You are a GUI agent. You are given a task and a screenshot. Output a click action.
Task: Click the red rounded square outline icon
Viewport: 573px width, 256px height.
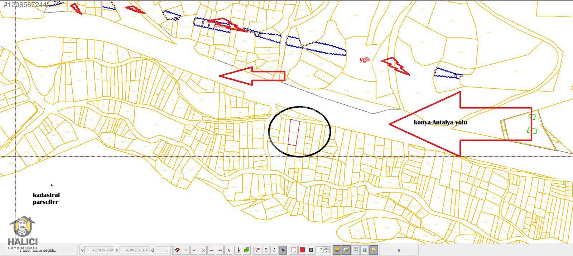pos(294,250)
